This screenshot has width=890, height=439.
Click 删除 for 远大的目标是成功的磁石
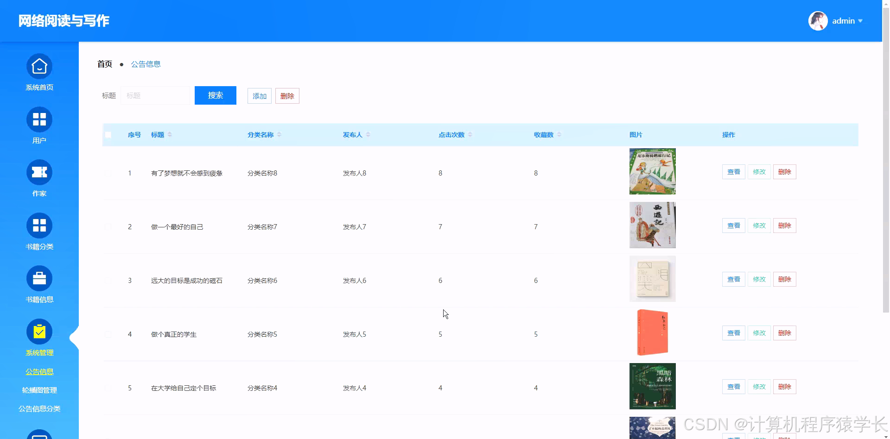pos(785,279)
